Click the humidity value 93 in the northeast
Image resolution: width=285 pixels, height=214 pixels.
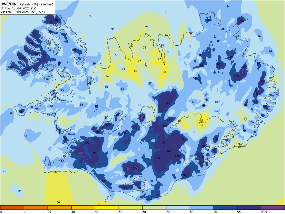click(x=208, y=20)
